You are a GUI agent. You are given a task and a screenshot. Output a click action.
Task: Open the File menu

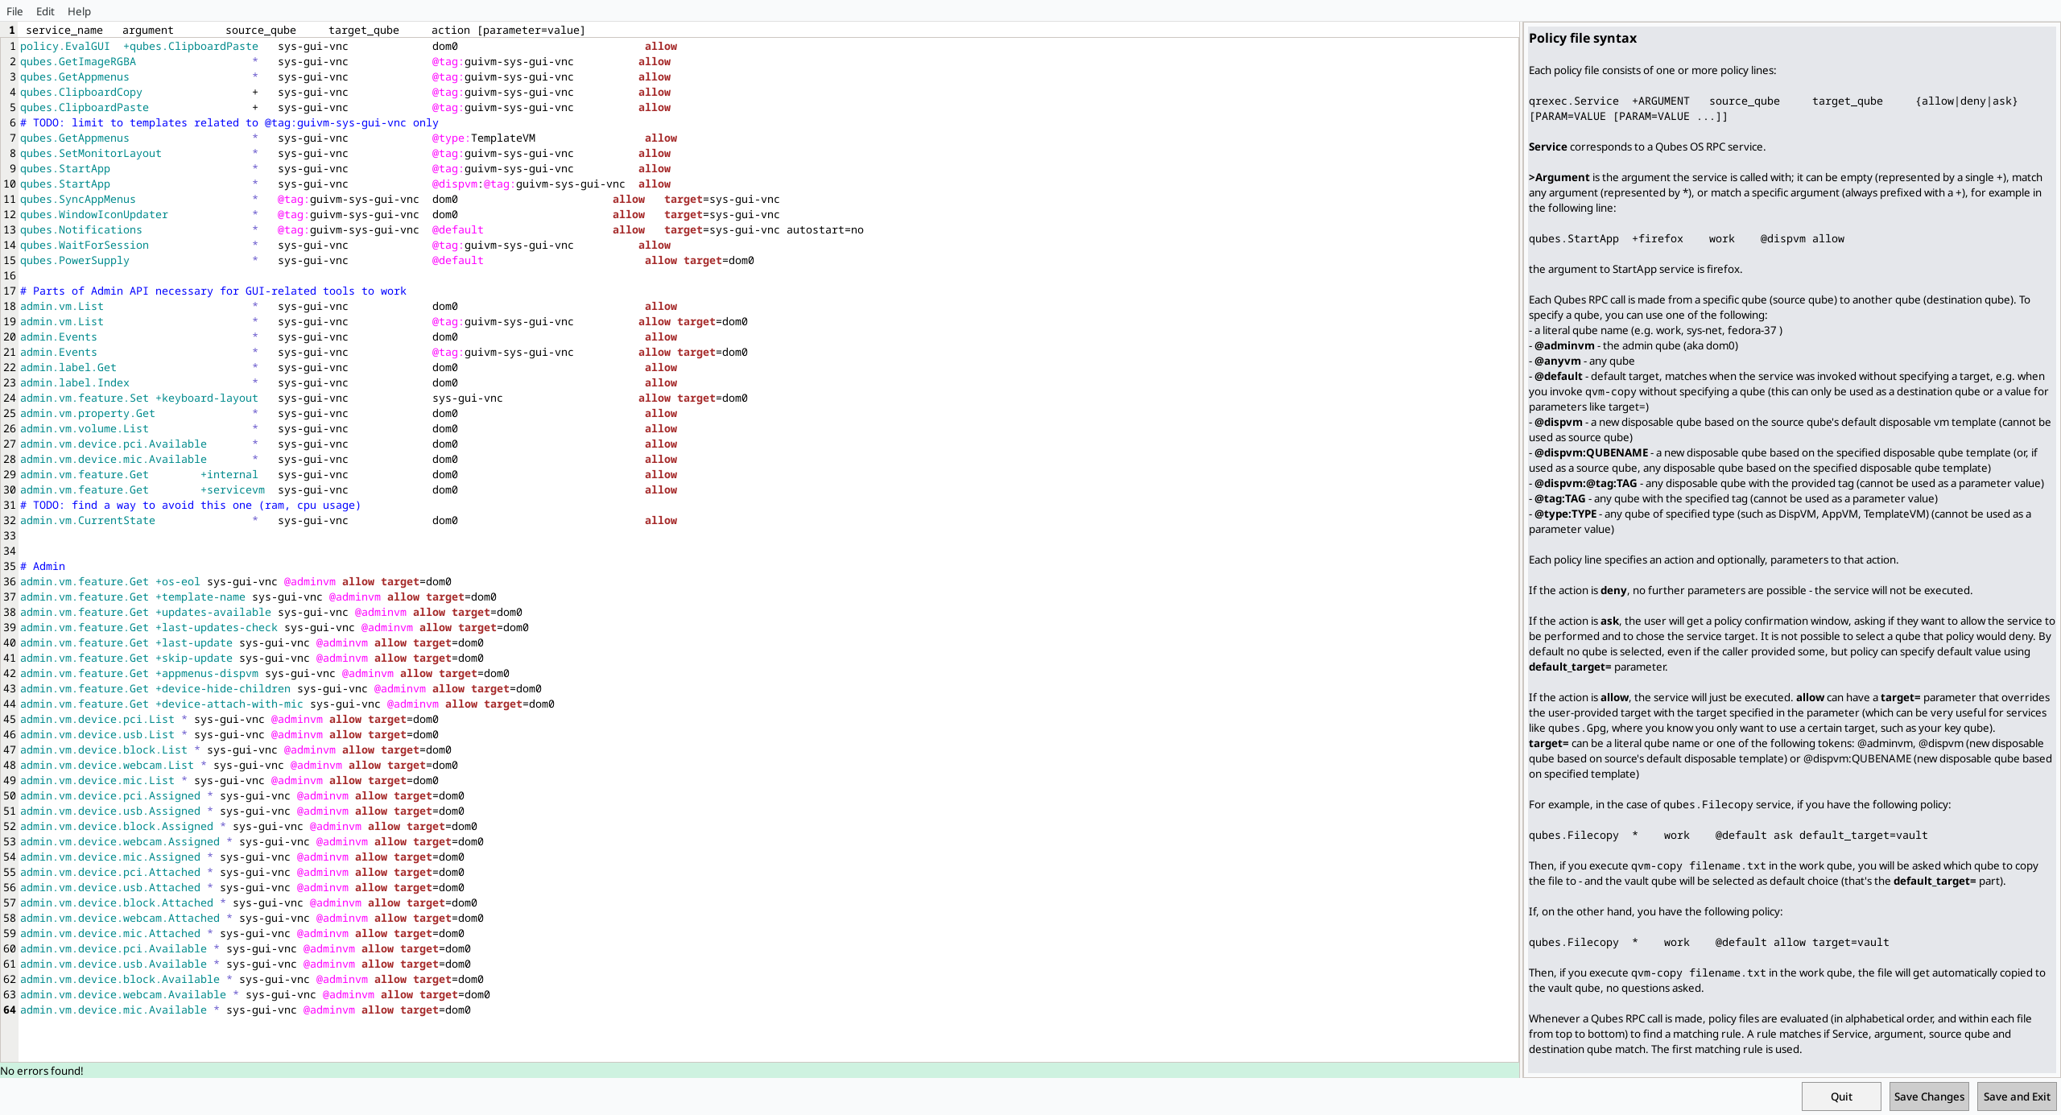click(x=14, y=11)
